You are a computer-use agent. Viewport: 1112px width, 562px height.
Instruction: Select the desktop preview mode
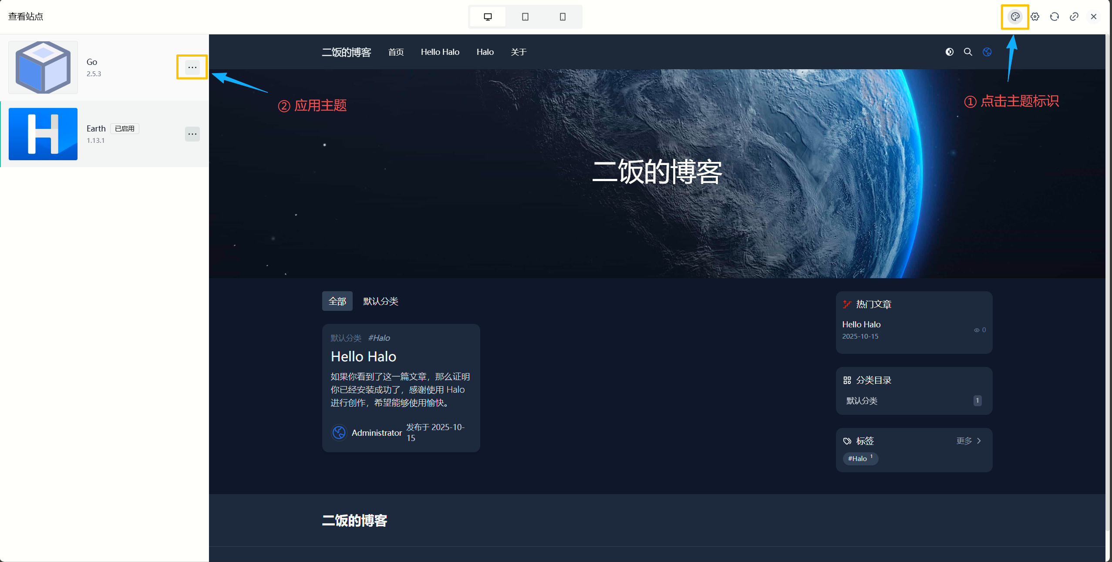(487, 17)
